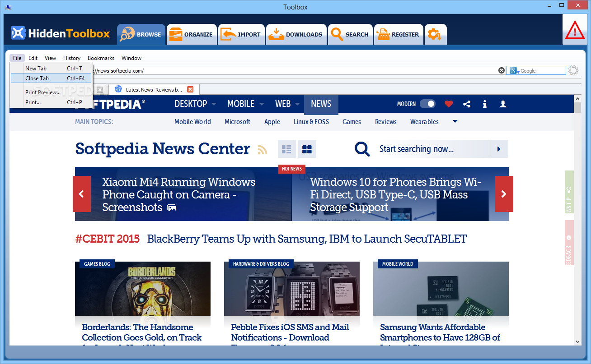
Task: Go to NEWS section
Action: click(321, 104)
